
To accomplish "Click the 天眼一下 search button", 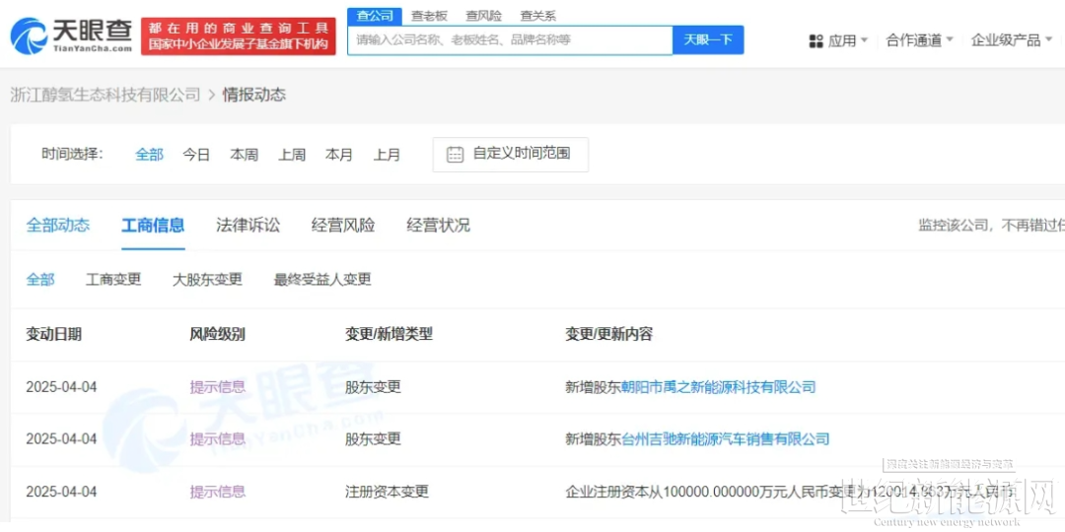I will pos(708,40).
